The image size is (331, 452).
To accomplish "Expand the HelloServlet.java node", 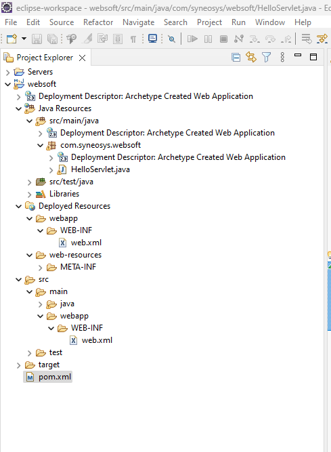I will (51, 170).
